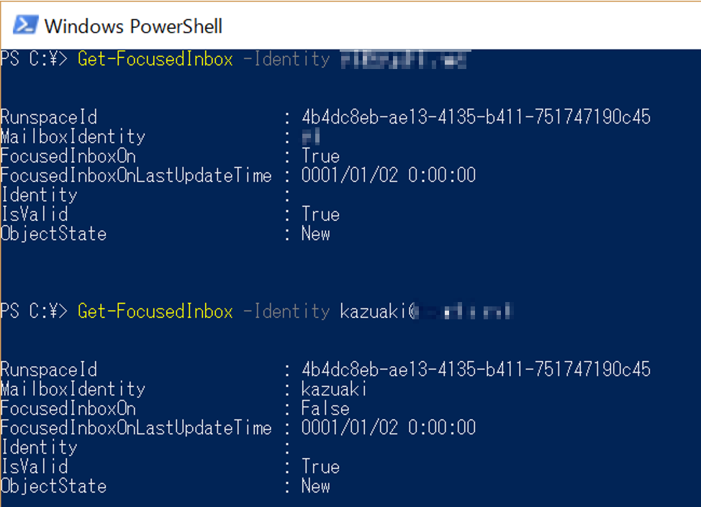Click the first ObjectState New value
Screen dimensions: 701x507
pyautogui.click(x=316, y=234)
